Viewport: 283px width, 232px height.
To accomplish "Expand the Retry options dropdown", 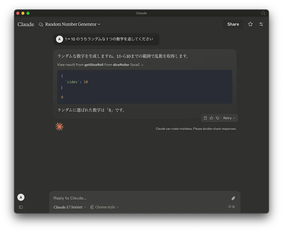I will point(229,118).
